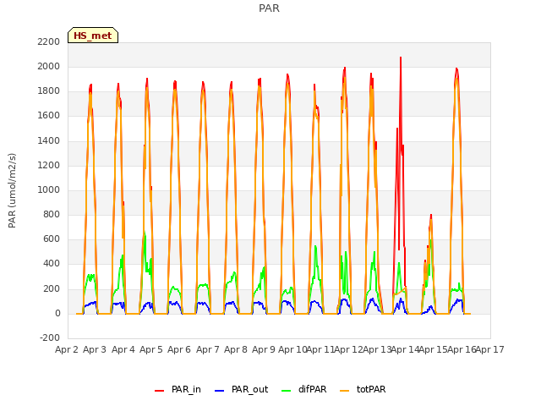This screenshot has height=406, width=541.
Task: Select the difPAR legend label
Action: click(x=312, y=389)
